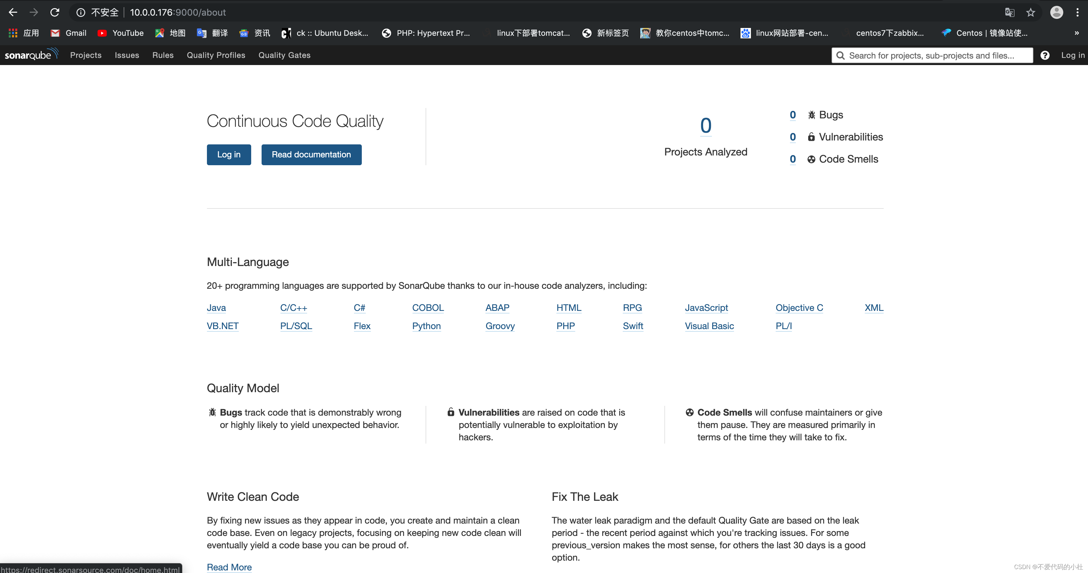Open Chrome three-dot menu
This screenshot has width=1088, height=573.
(x=1078, y=12)
